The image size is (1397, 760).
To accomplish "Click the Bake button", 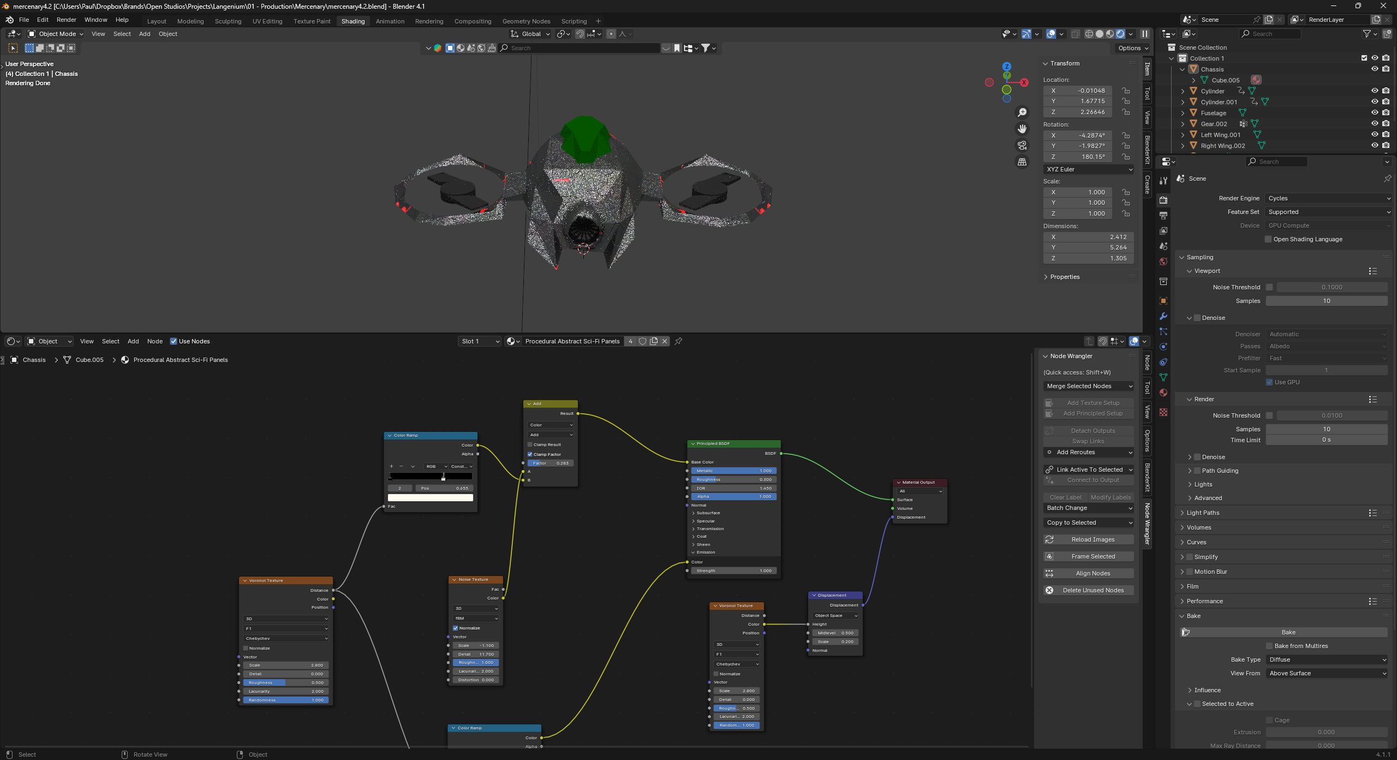I will pos(1288,632).
